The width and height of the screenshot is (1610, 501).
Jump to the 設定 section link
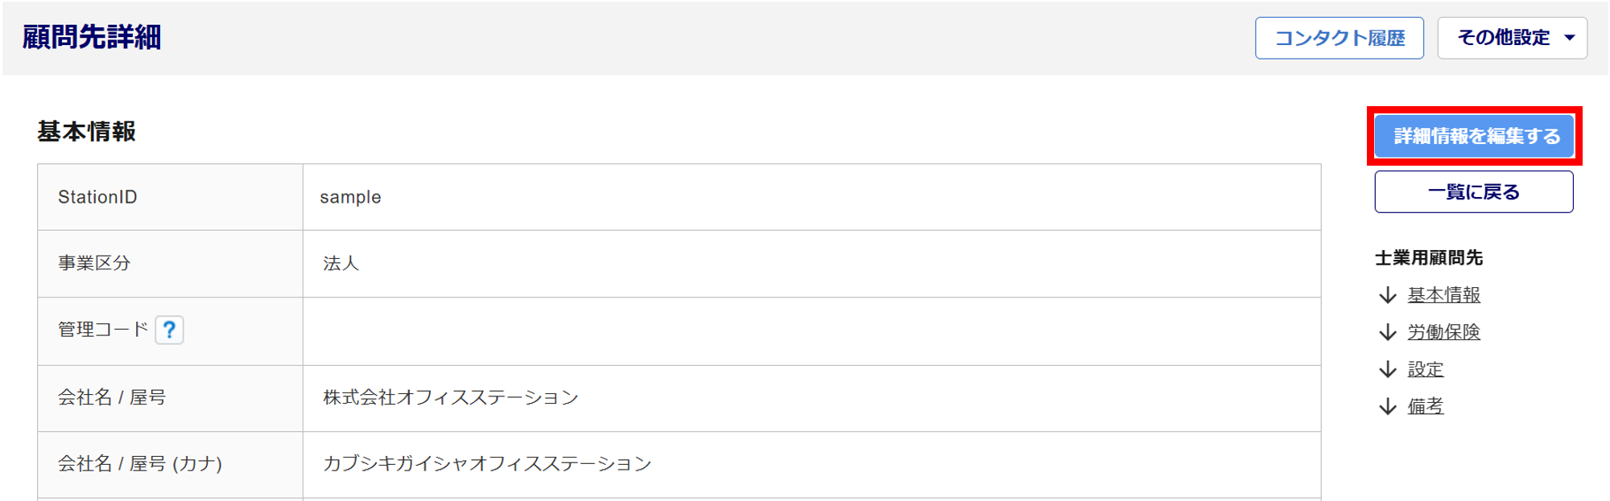pyautogui.click(x=1425, y=369)
